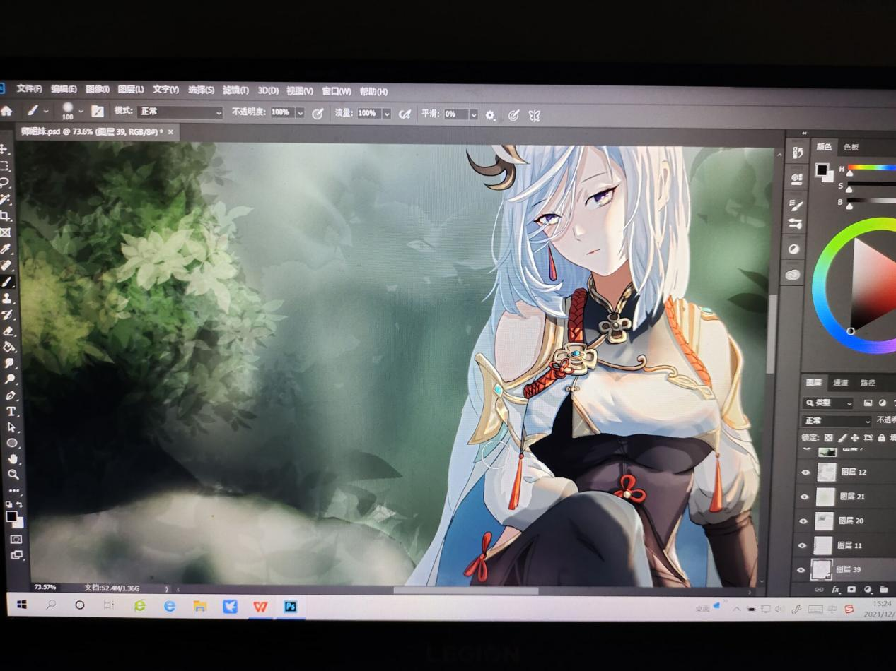This screenshot has height=671, width=896.
Task: Select the Crop tool
Action: 6,216
